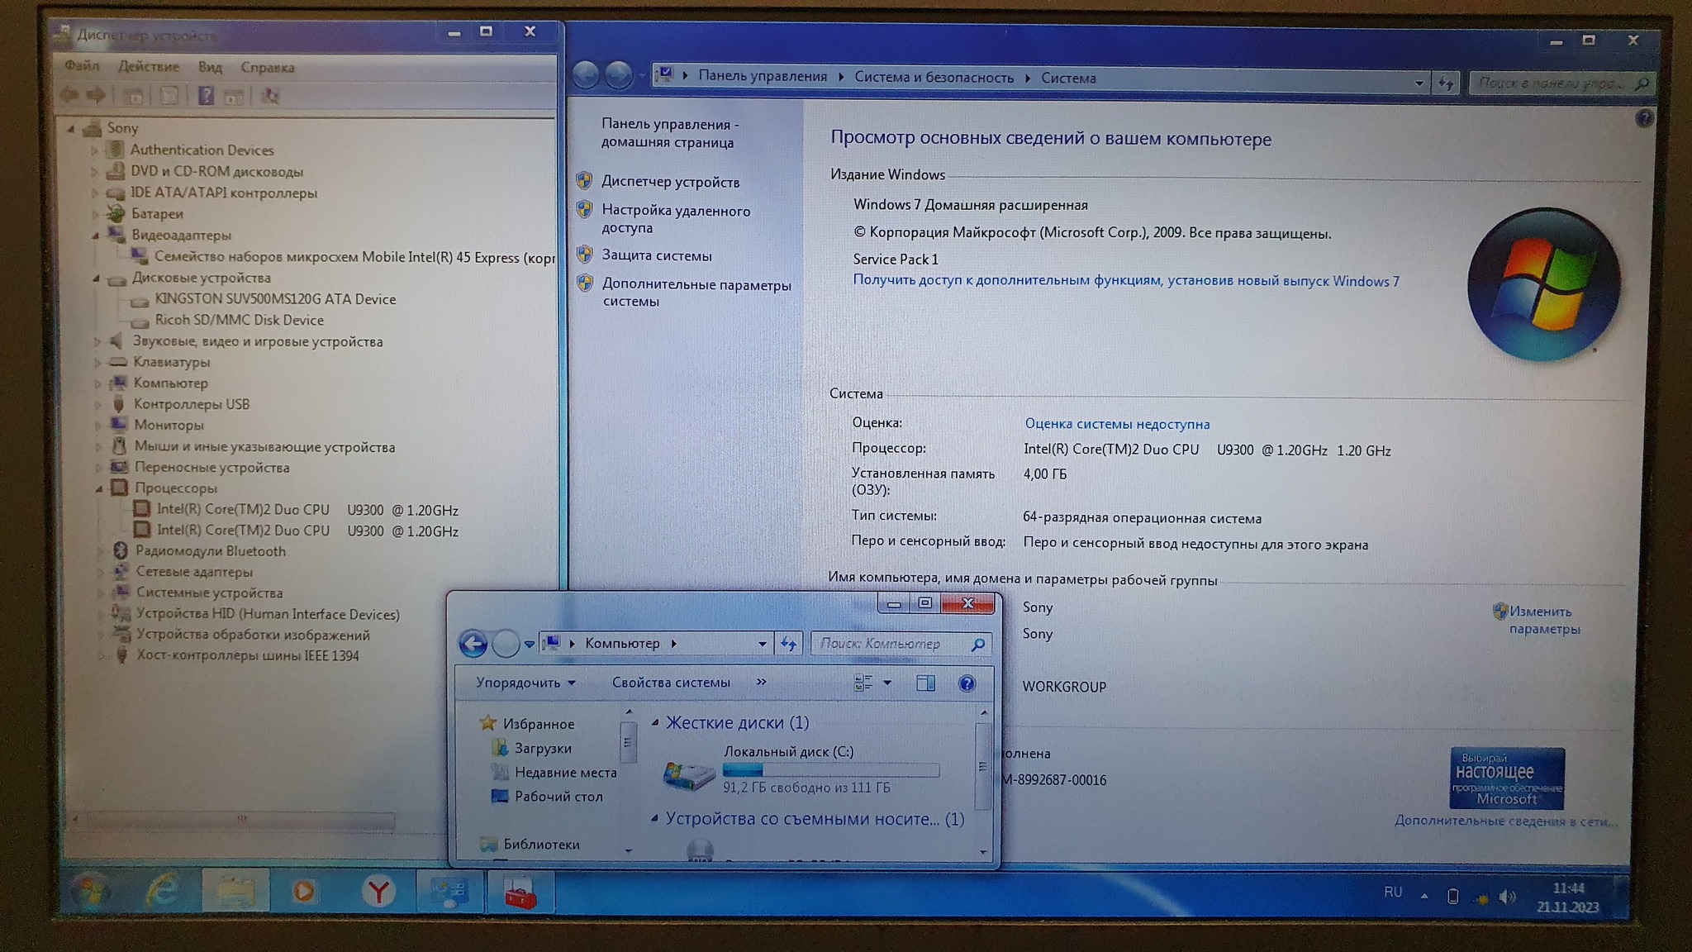Expand the Сетевые адаптеры tree node

[102, 572]
